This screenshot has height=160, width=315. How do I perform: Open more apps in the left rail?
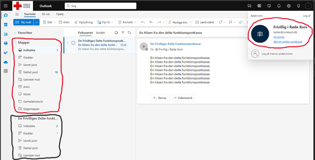pos(6,71)
